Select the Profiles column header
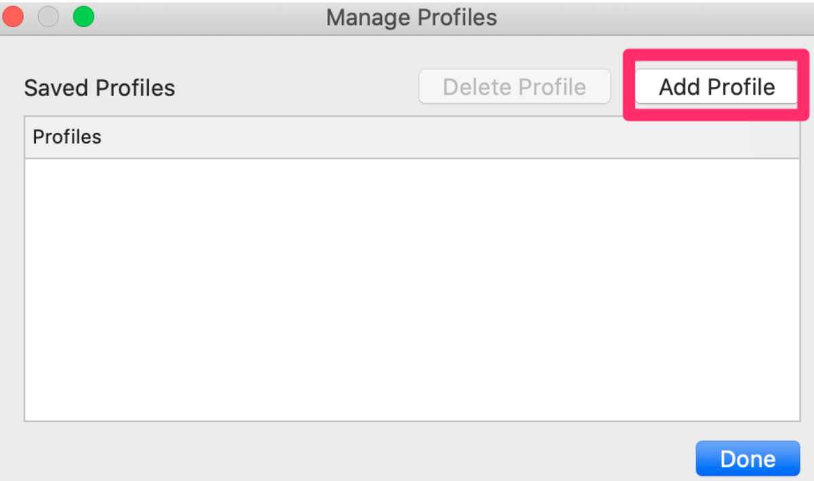This screenshot has width=814, height=481. point(412,138)
